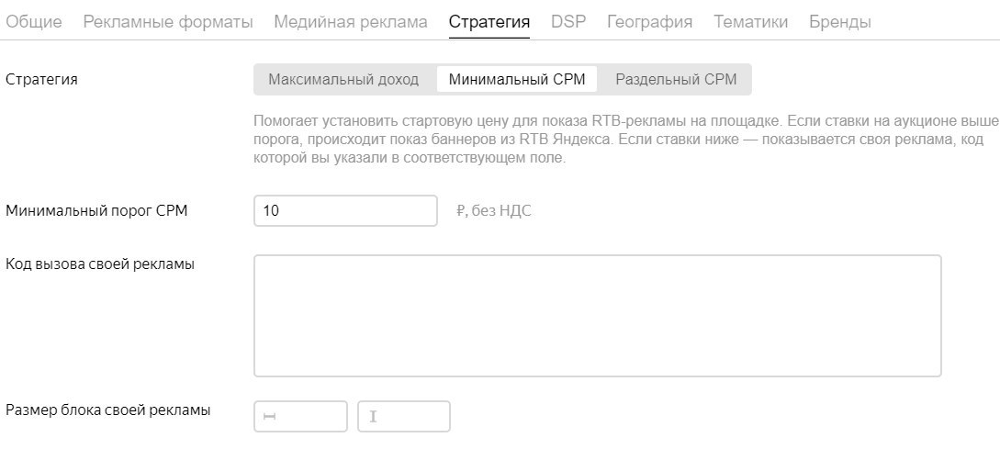Select the 'Максимальный доход' strategy option

(x=343, y=80)
